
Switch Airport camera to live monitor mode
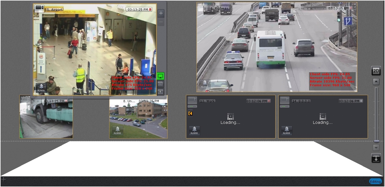click(x=160, y=76)
